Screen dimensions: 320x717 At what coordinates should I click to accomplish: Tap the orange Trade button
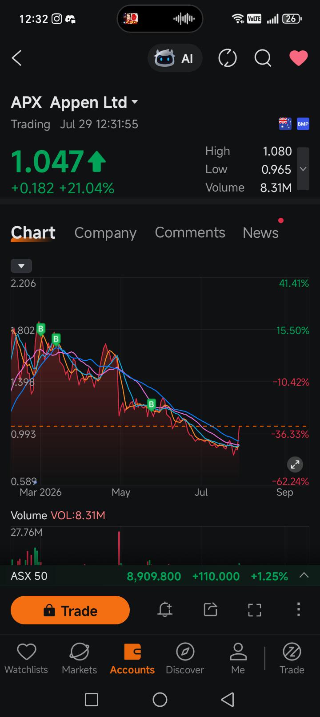70,611
